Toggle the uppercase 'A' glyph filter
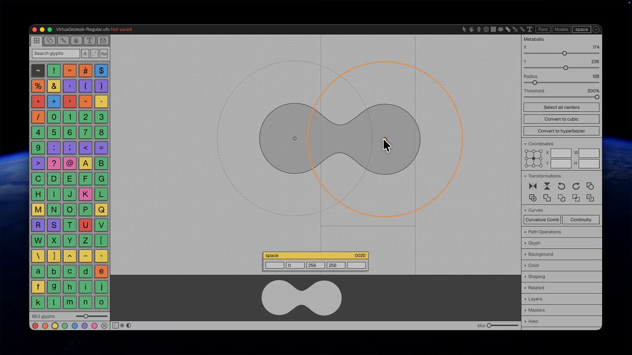 point(85,54)
